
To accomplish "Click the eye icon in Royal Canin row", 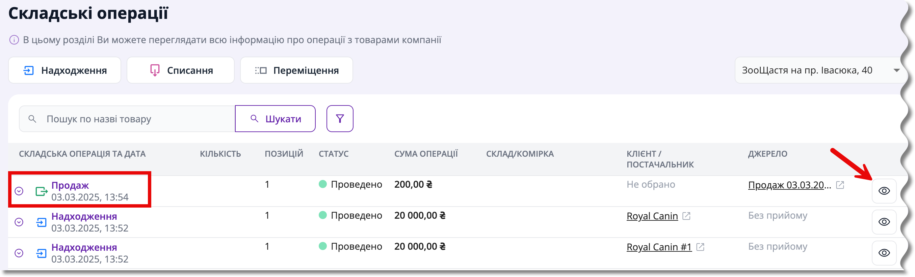I will tap(884, 222).
